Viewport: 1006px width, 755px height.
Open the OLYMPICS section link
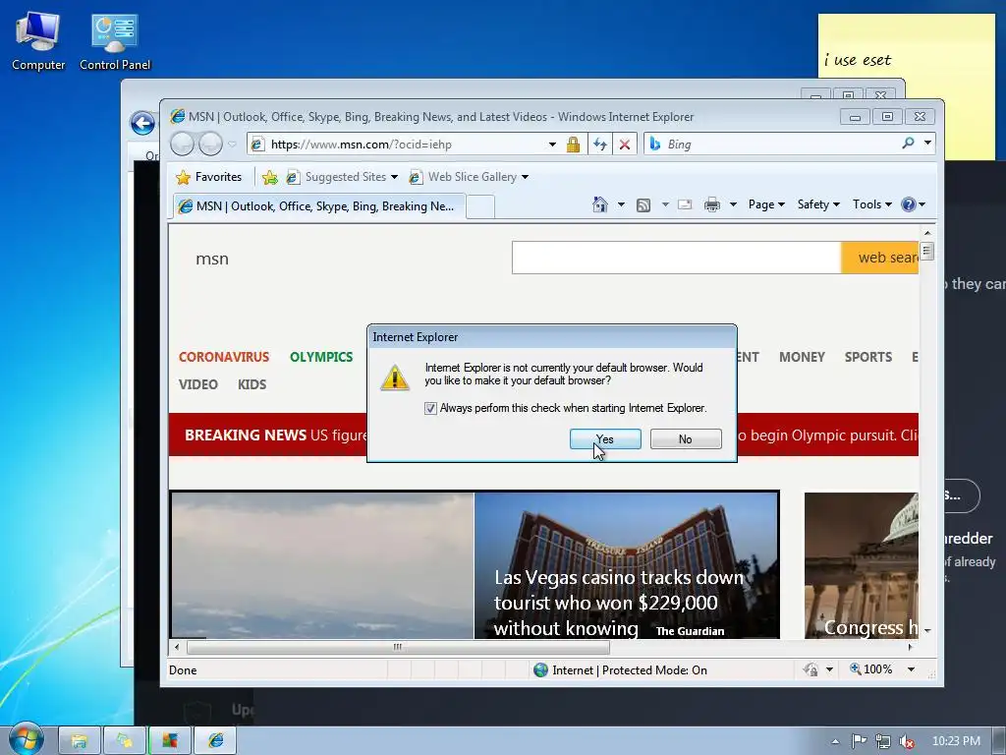[x=321, y=357]
